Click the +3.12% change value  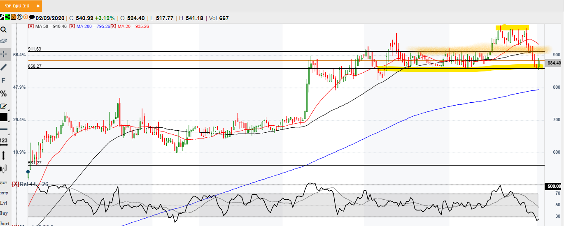105,18
